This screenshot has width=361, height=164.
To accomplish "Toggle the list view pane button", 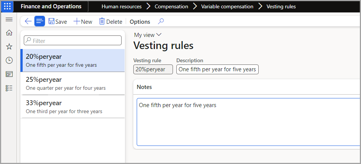I will tap(40, 21).
